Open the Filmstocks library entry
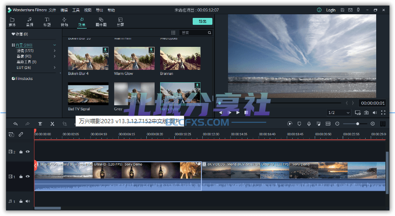This screenshot has width=395, height=216. [22, 79]
